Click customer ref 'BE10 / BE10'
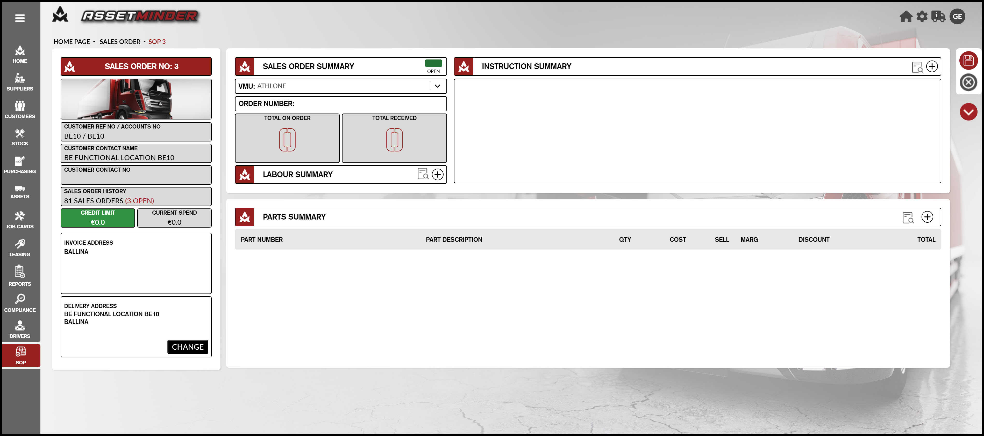 pos(84,136)
